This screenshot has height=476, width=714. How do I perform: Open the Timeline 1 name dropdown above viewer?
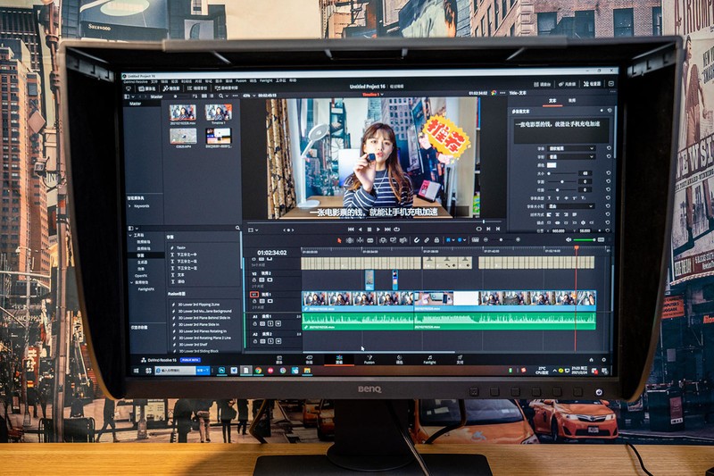pyautogui.click(x=383, y=95)
